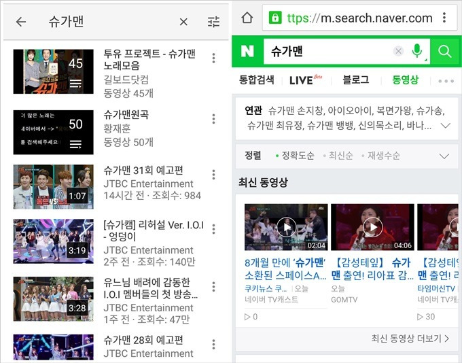
Task: Tap the Naver search magnifier button
Action: click(444, 51)
